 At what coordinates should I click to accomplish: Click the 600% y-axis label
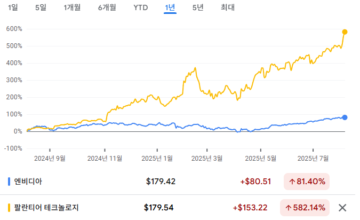[14, 29]
